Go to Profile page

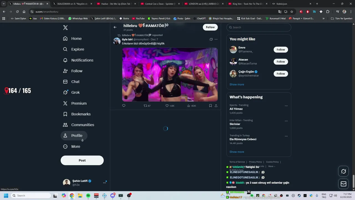click(x=74, y=136)
